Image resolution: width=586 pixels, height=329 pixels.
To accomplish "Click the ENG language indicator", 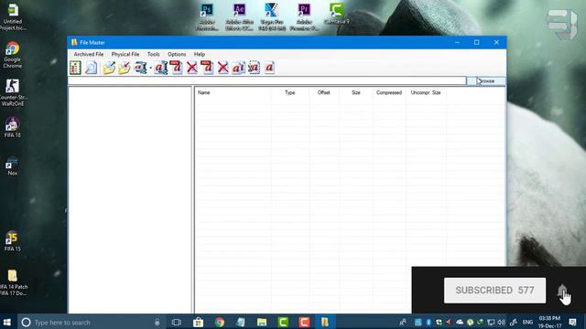I will [527, 322].
